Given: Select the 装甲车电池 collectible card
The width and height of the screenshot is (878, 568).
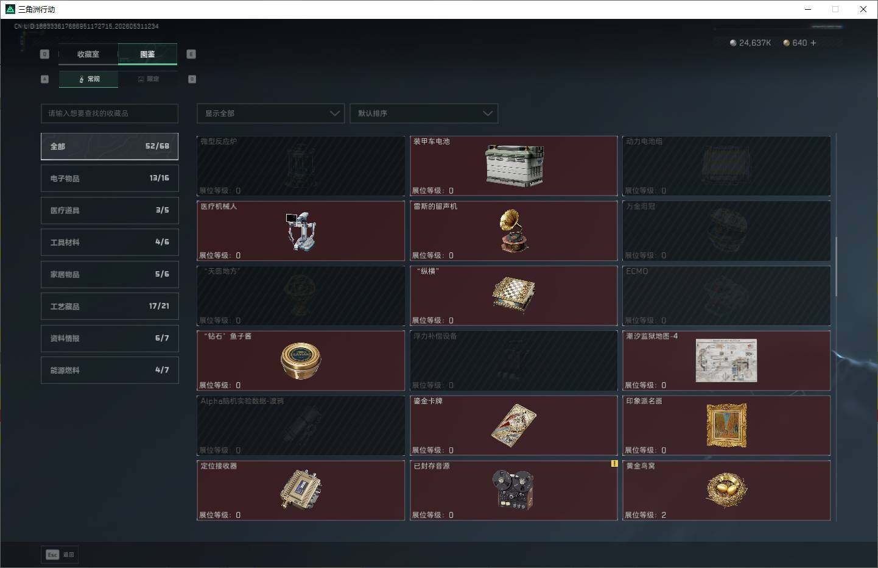Looking at the screenshot, I should [513, 166].
